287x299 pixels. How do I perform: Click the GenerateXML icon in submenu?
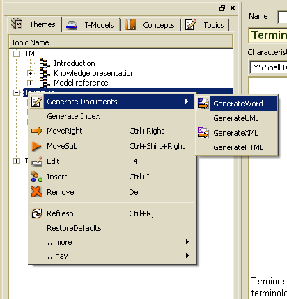point(203,133)
